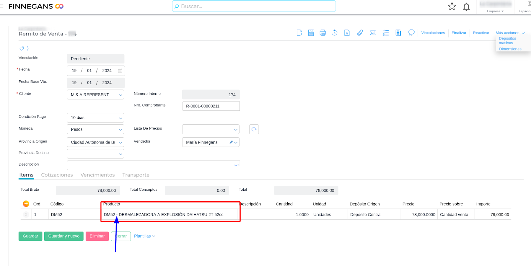Open the Condición Pago dropdown

(120, 118)
